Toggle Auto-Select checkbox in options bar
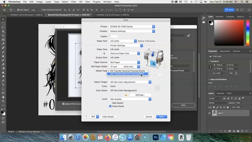 pos(18,10)
